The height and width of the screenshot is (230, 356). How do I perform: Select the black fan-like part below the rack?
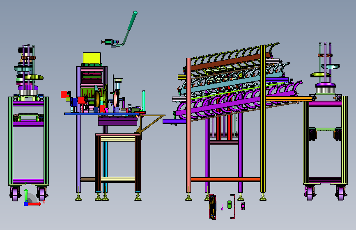tap(213, 207)
